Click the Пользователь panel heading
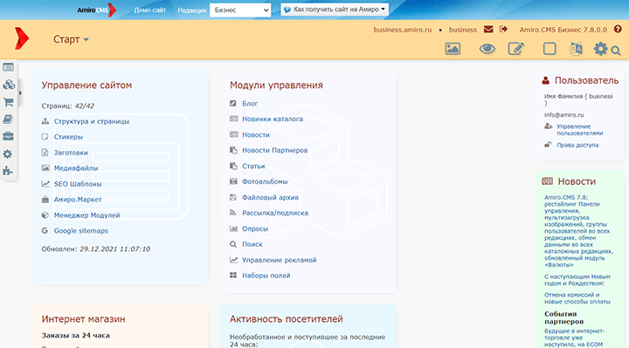The image size is (629, 348). 586,80
